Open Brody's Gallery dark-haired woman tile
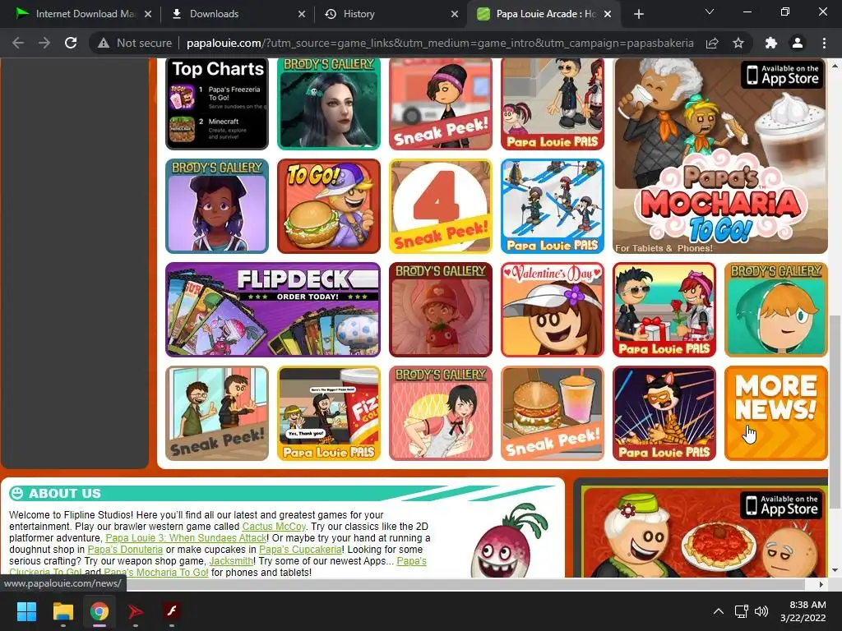 (x=329, y=104)
